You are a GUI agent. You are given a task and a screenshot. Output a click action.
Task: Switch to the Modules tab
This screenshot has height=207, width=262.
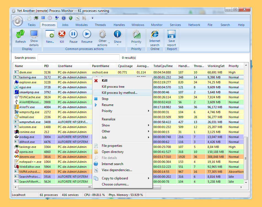pos(82,25)
